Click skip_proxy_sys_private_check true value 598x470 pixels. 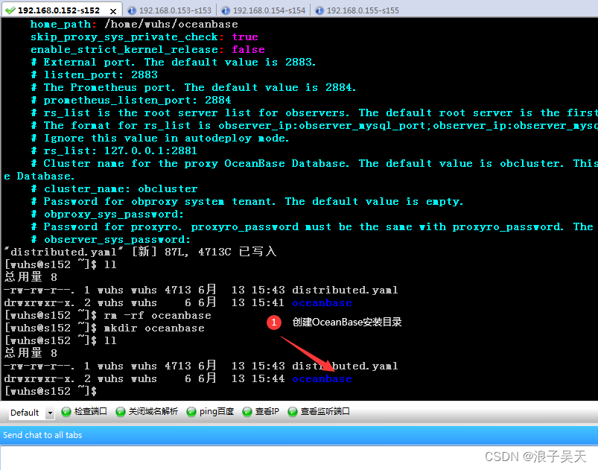[245, 37]
